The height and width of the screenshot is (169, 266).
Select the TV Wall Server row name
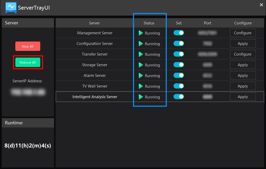click(95, 86)
